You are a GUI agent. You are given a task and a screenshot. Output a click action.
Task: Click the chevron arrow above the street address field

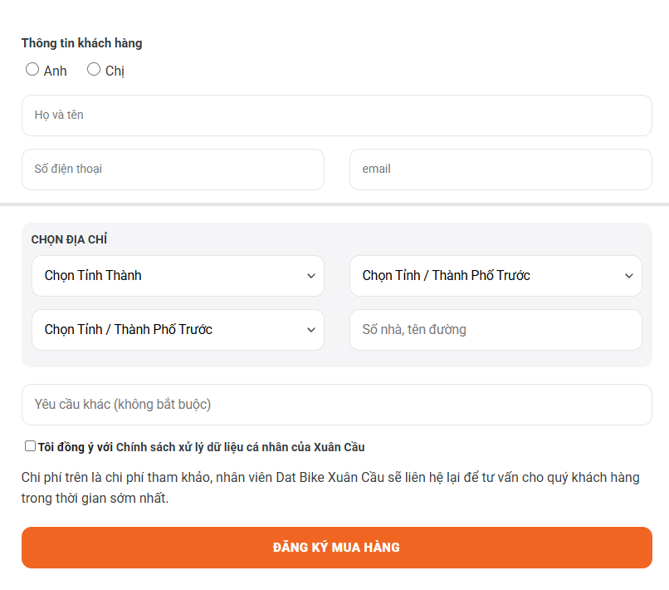[x=629, y=276]
